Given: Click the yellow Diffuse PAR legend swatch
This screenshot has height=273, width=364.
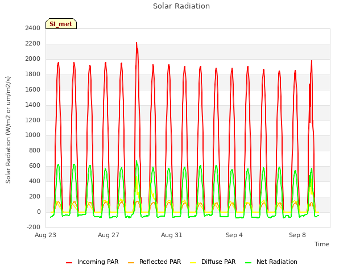Looking at the screenshot, I should pyautogui.click(x=193, y=263).
